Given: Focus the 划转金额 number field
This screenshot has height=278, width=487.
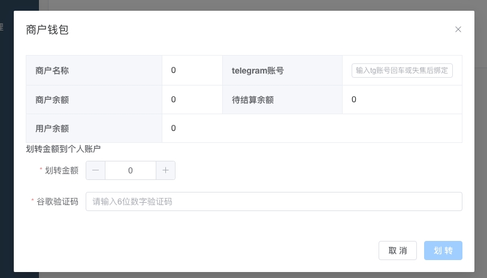Looking at the screenshot, I should pyautogui.click(x=131, y=170).
